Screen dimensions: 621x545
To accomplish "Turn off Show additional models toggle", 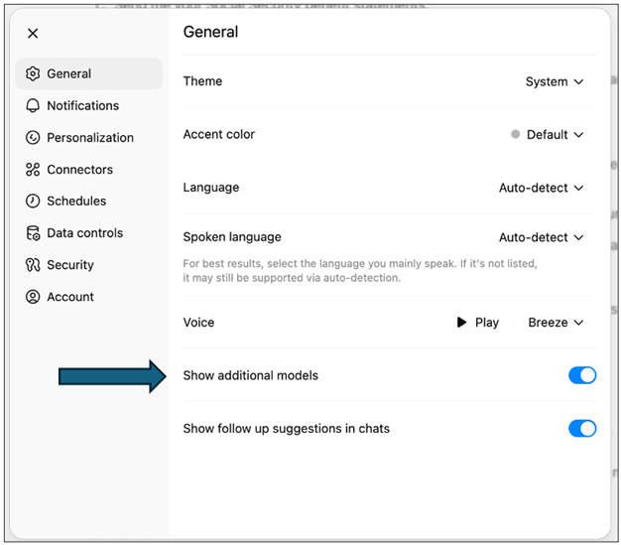I will coord(582,375).
